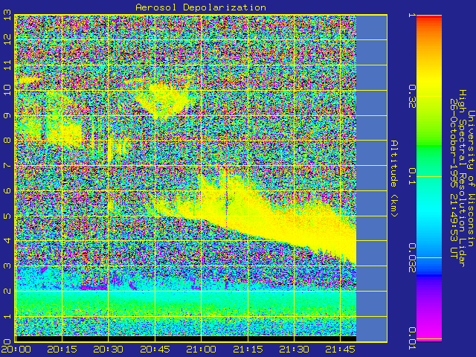Image resolution: width=476 pixels, height=357 pixels.
Task: Click the altitude axis label 11
Action: [7, 65]
